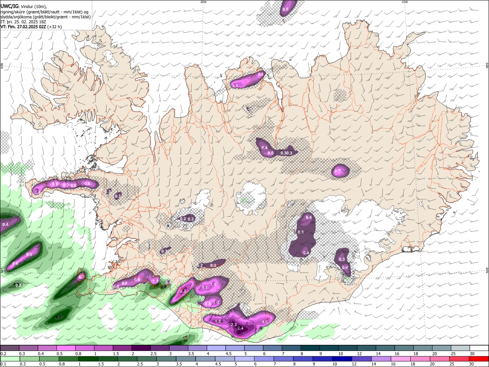Click the 1.8 precipitation value on the map
Viewport: 489px width, 367px height.
point(218,322)
